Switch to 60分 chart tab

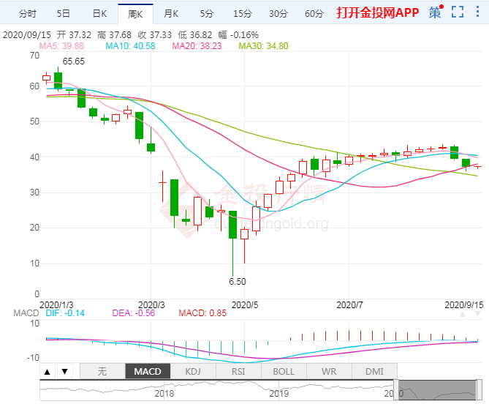click(314, 13)
